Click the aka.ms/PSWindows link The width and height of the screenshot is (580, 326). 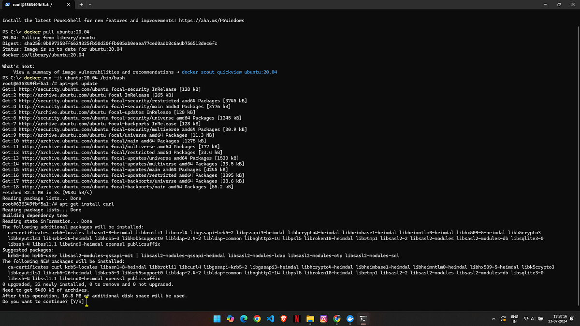(211, 20)
